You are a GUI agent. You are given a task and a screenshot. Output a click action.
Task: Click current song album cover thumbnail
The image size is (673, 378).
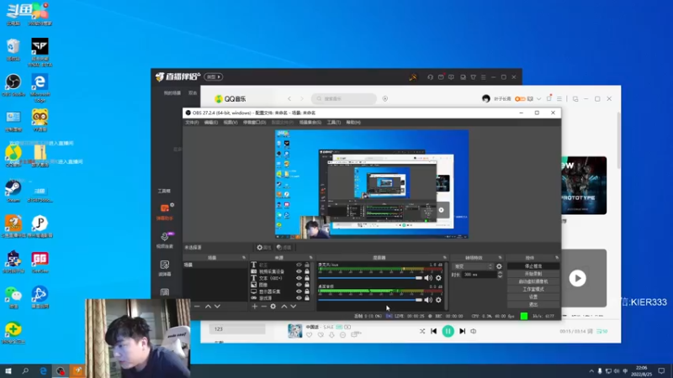(x=295, y=331)
